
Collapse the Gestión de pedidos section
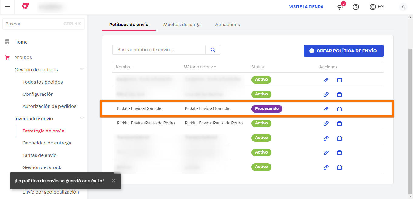(x=82, y=69)
